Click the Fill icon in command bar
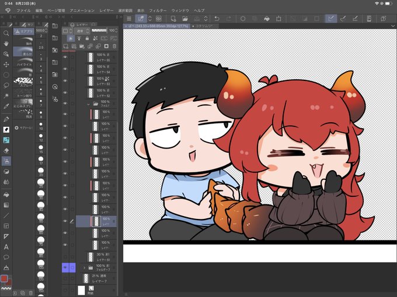 [x=267, y=19]
